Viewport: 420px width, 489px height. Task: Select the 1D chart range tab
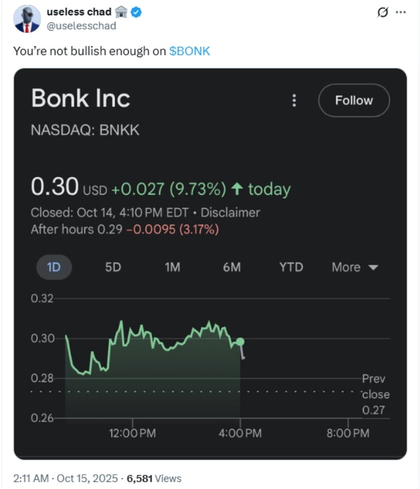[54, 267]
